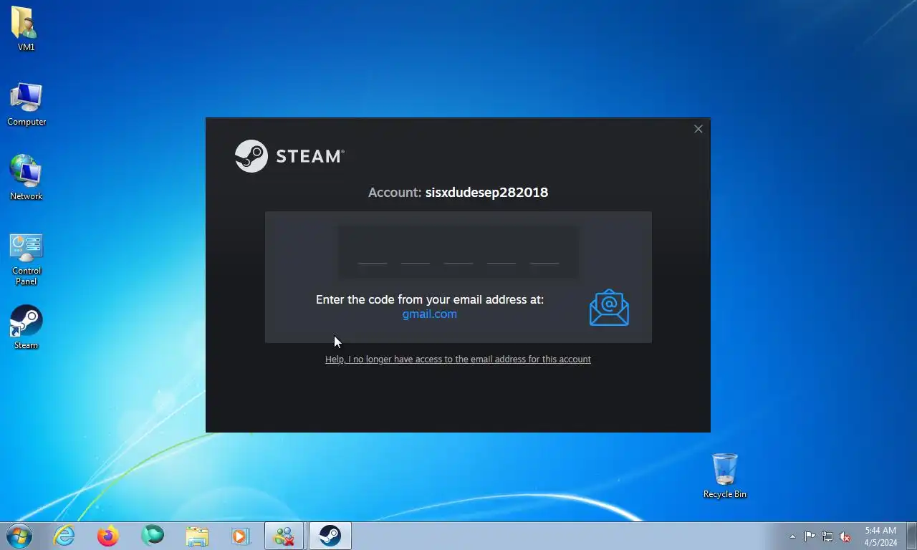Click the Steam taskbar button
917x550 pixels.
pos(330,536)
